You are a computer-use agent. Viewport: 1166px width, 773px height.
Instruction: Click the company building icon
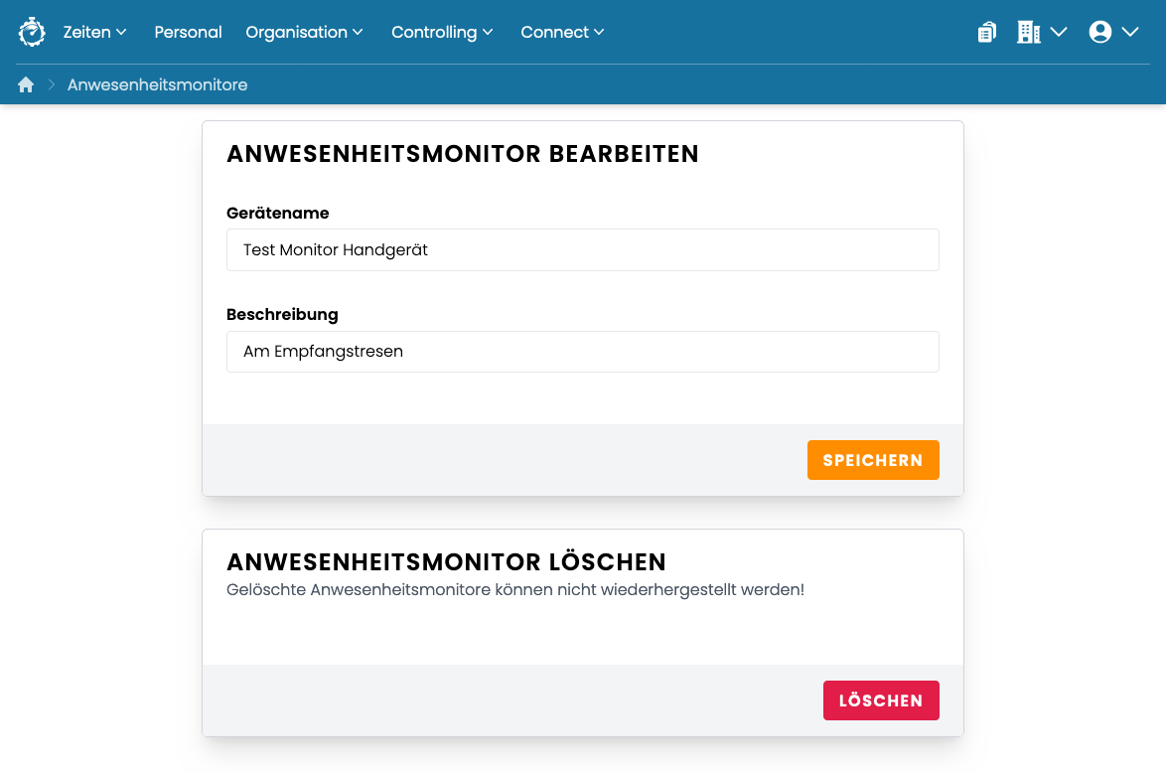click(1028, 32)
